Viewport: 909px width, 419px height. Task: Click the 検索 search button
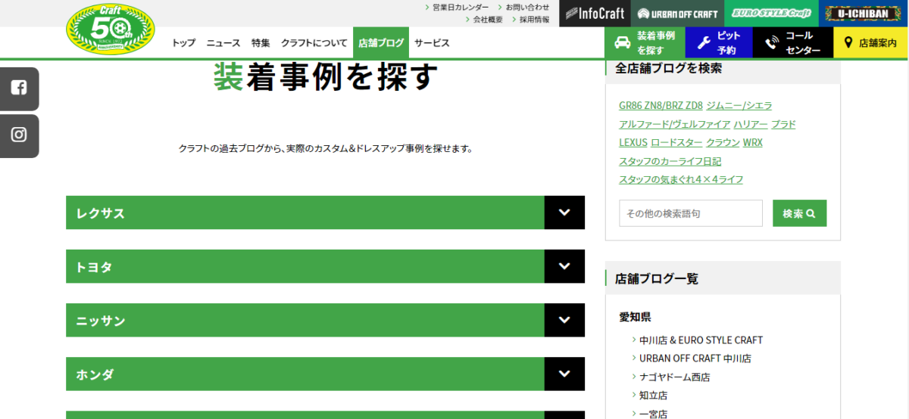799,213
